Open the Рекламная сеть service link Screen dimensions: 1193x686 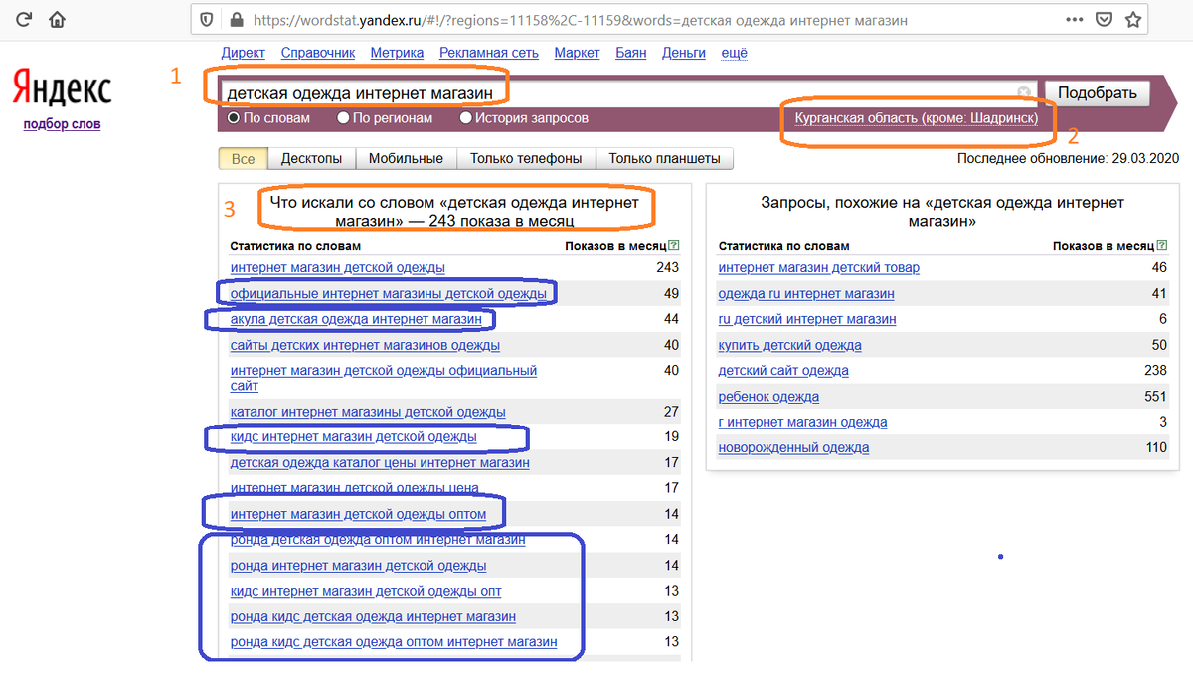489,53
